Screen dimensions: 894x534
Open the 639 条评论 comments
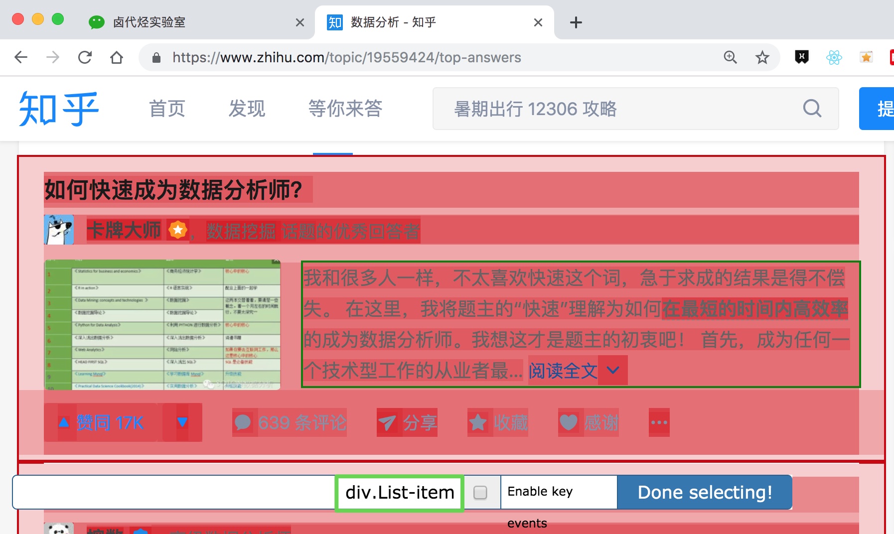[290, 422]
